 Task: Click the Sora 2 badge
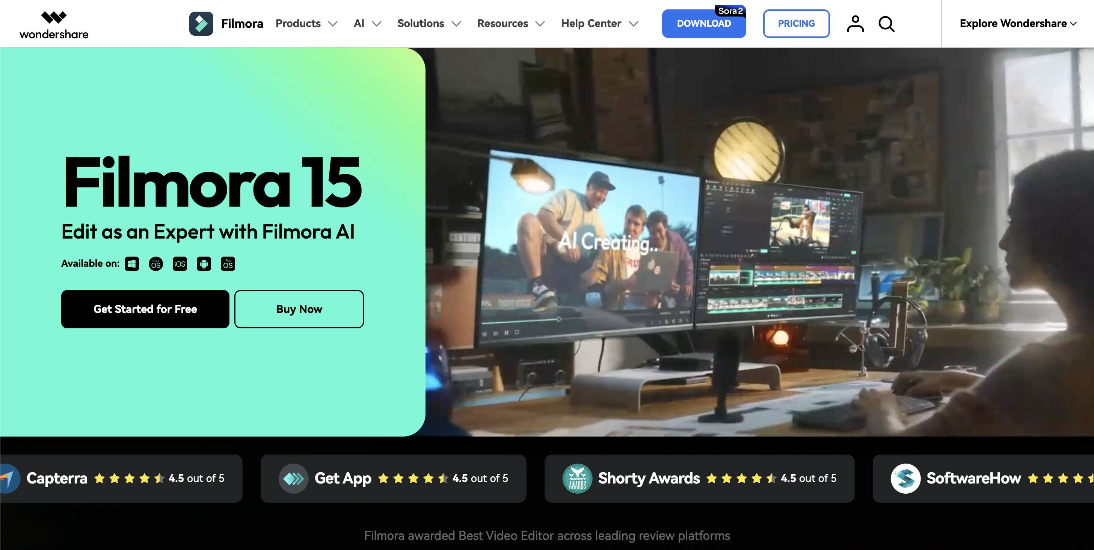click(x=730, y=11)
